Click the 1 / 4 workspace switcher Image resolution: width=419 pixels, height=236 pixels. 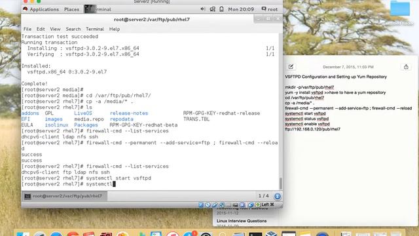click(263, 196)
